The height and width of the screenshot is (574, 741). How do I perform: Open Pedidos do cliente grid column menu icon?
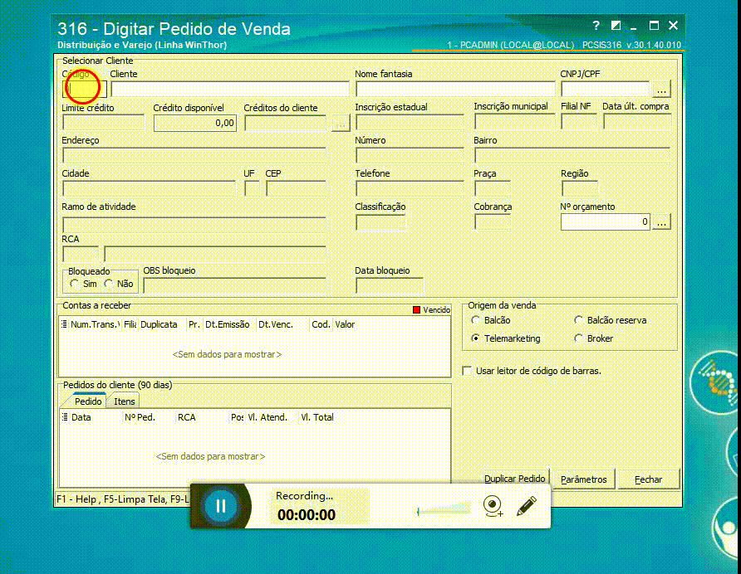point(65,417)
